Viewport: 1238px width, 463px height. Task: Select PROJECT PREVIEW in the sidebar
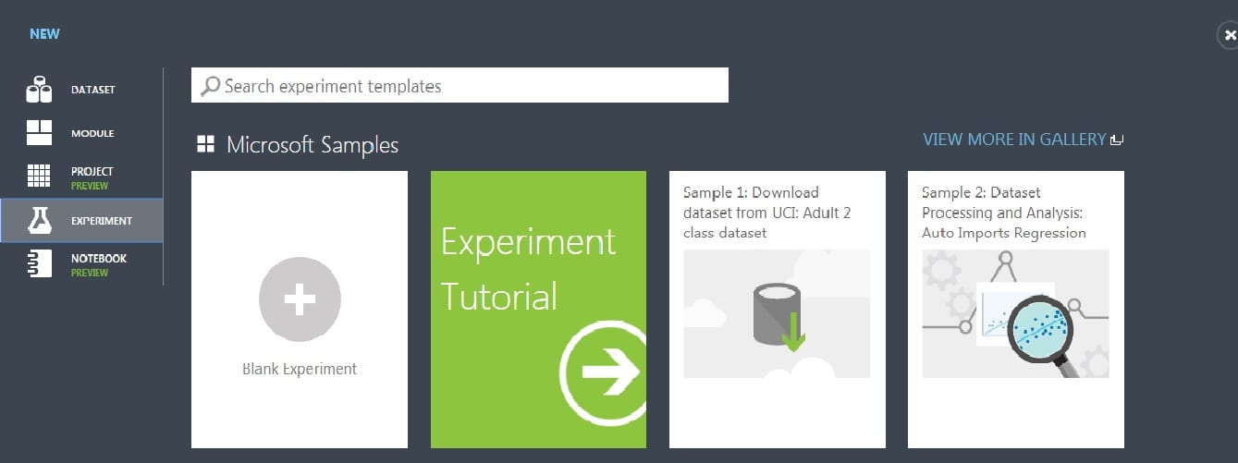pos(92,177)
